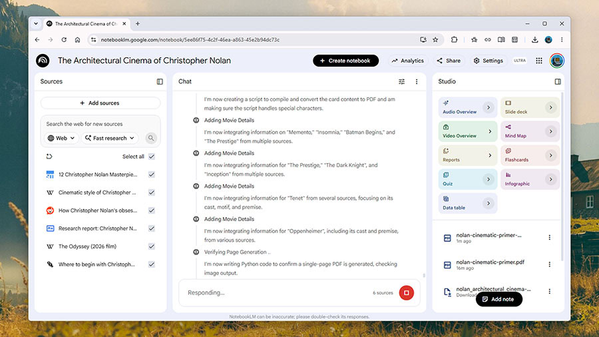Toggle the Select all checkbox
Viewport: 599px width, 337px height.
pyautogui.click(x=152, y=157)
